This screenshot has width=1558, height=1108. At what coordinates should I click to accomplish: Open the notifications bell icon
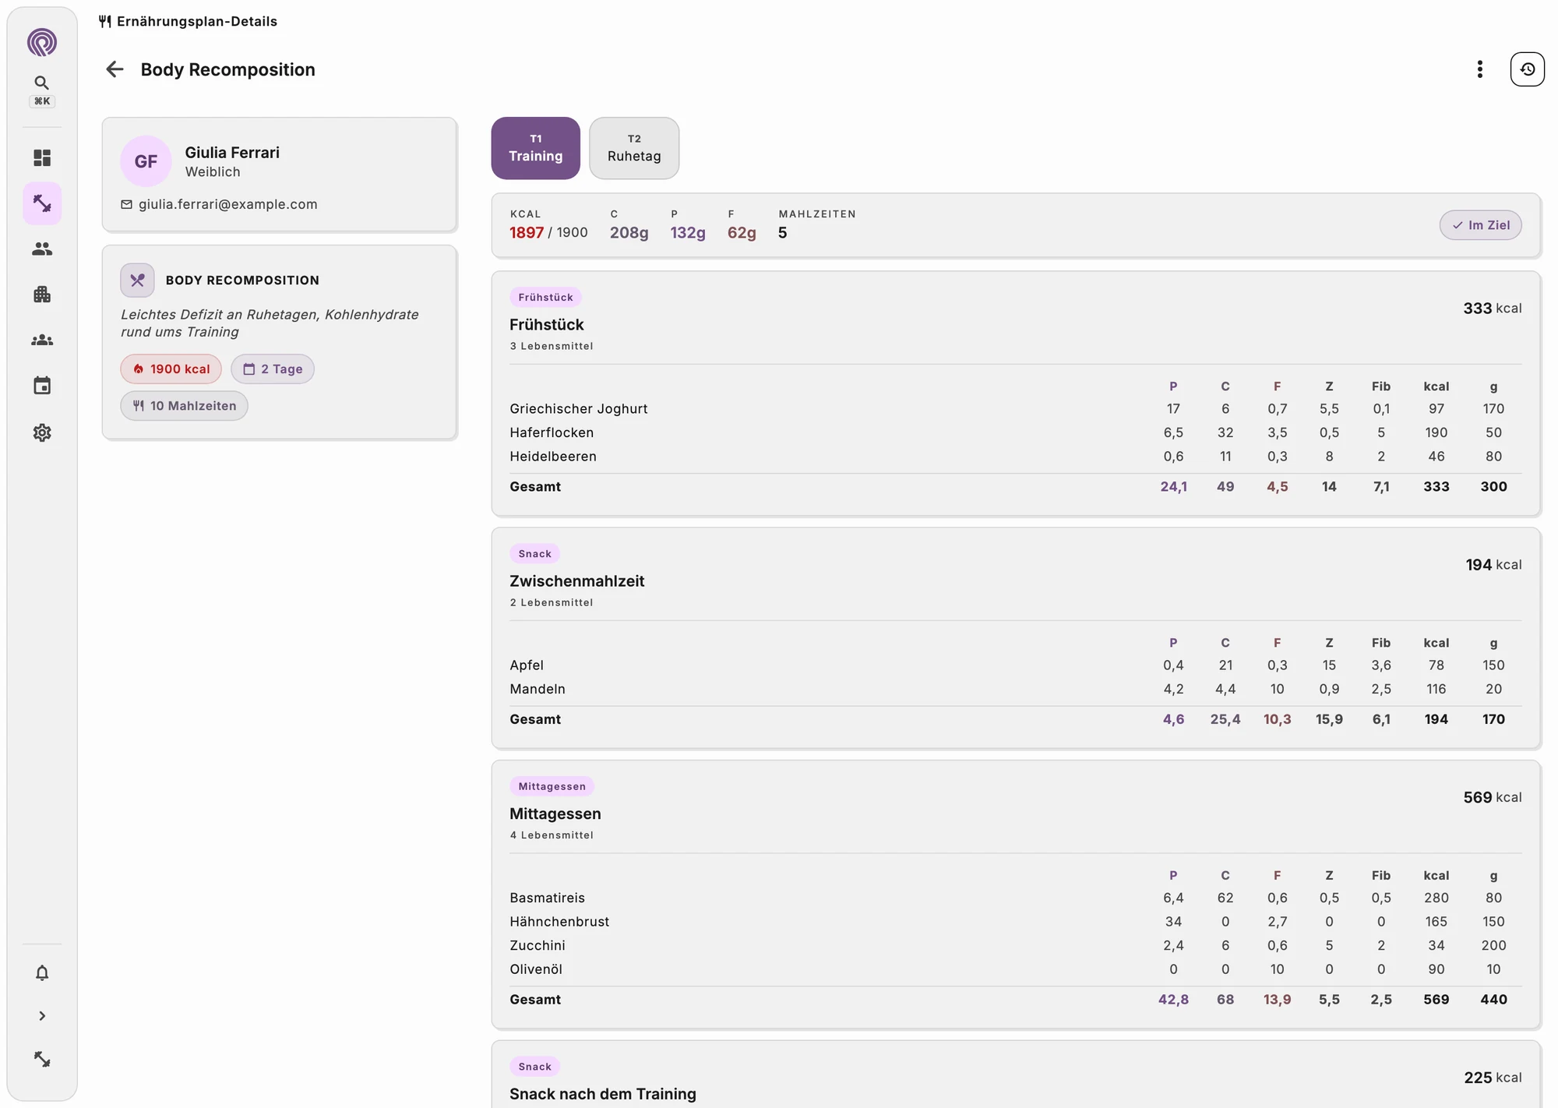tap(42, 972)
